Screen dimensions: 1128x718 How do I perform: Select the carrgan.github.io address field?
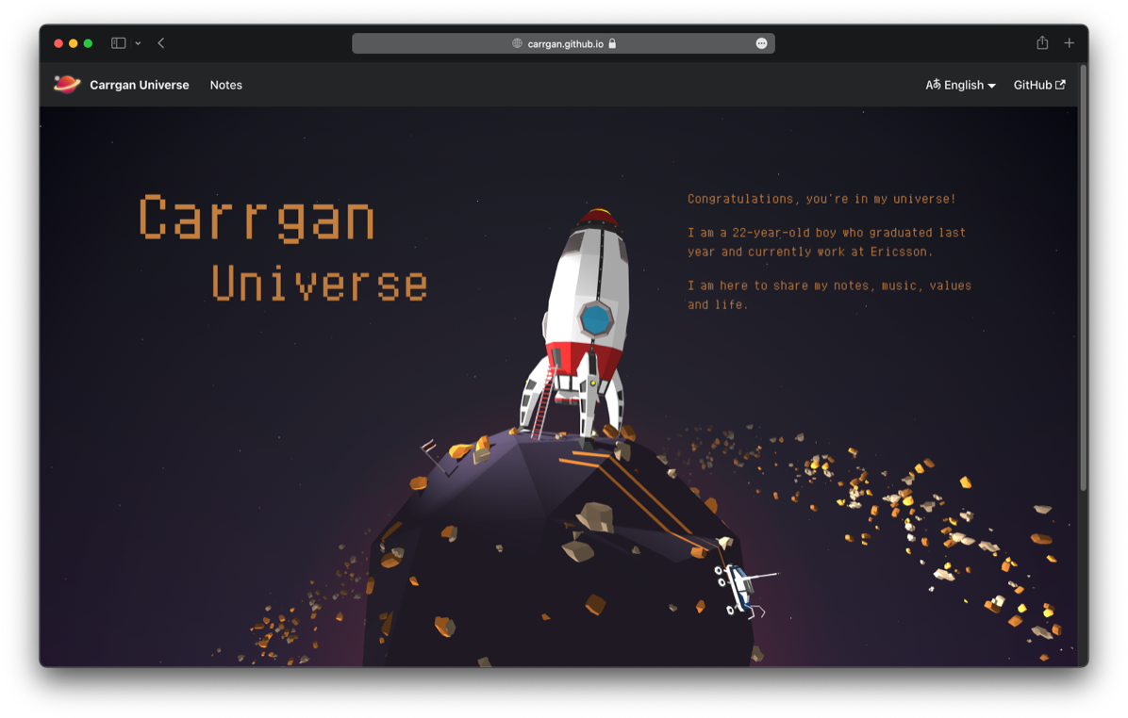[x=565, y=43]
